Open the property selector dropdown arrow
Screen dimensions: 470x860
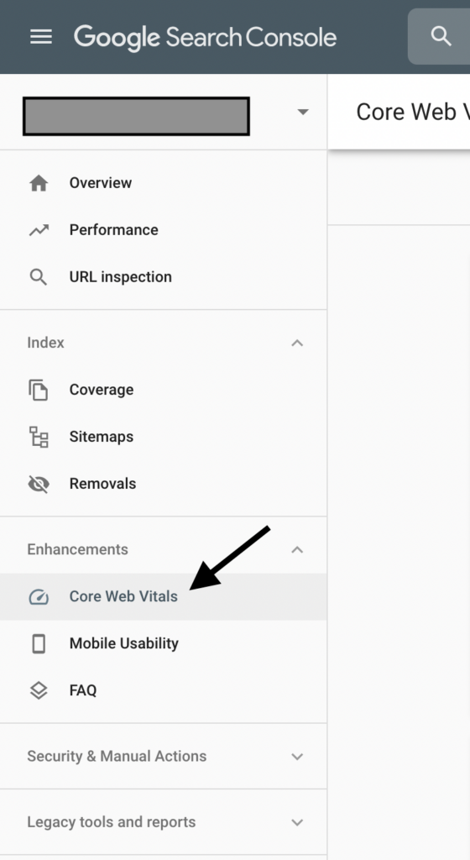point(302,112)
